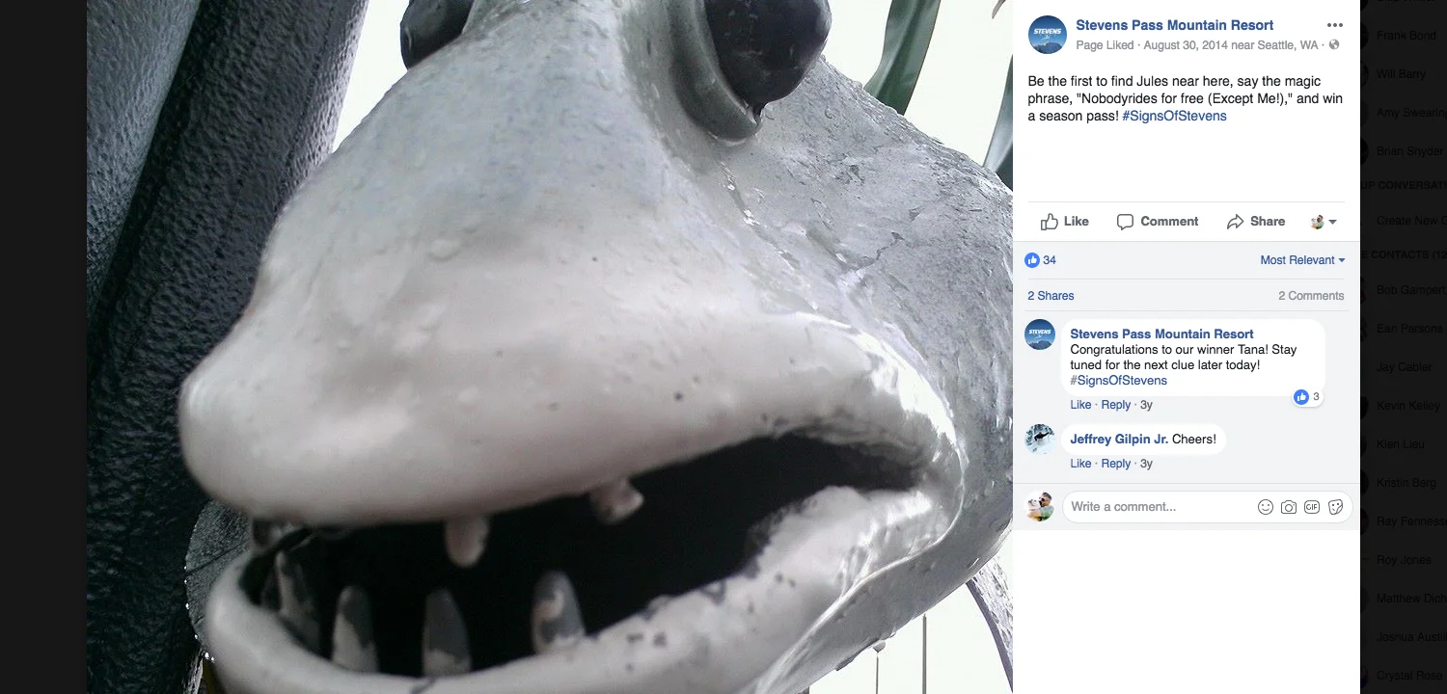Open Jeffrey Gilpin Jr. profile link
Viewport: 1447px width, 694px height.
1119,439
